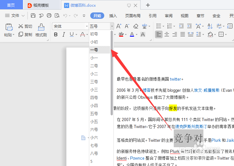This screenshot has height=166, width=234.
Task: Select font size 小五
Action: click(x=100, y=122)
